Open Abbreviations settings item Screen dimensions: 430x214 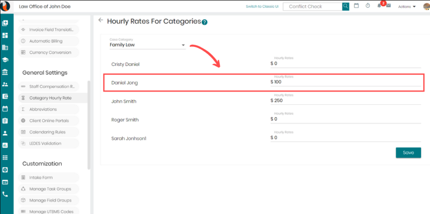(x=43, y=109)
